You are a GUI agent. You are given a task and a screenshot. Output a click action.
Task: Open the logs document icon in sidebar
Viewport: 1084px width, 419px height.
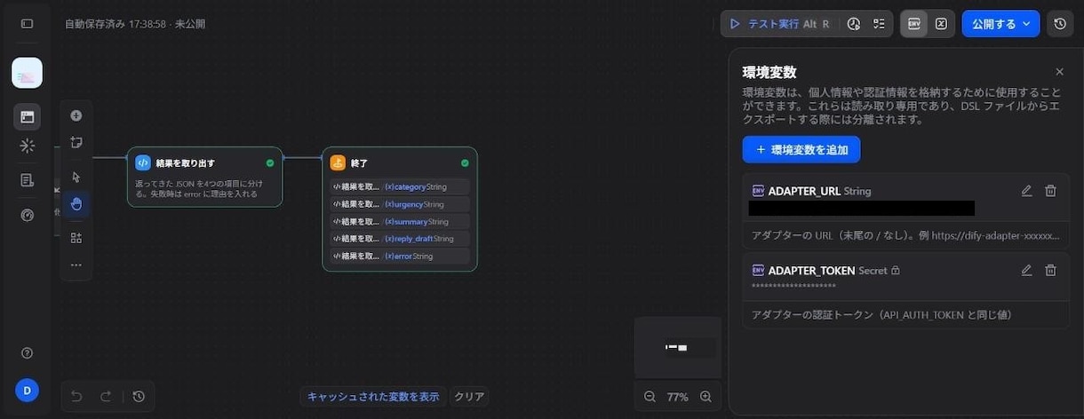click(x=27, y=180)
